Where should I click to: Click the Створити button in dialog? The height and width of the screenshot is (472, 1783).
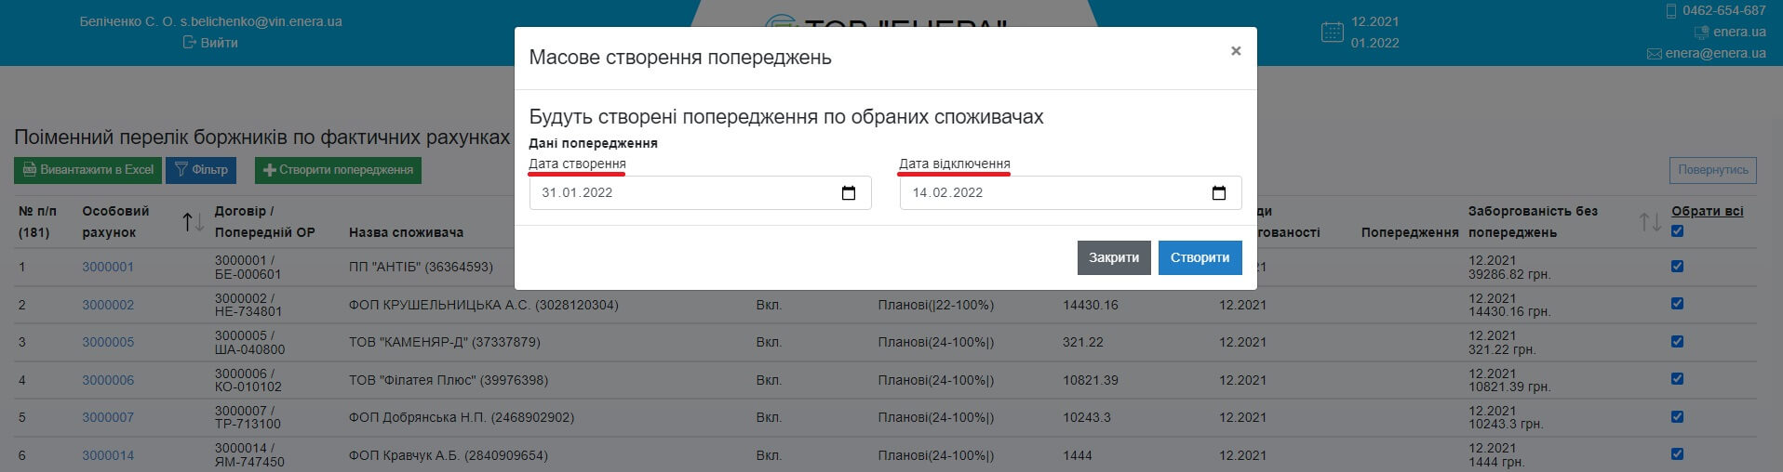coord(1199,257)
